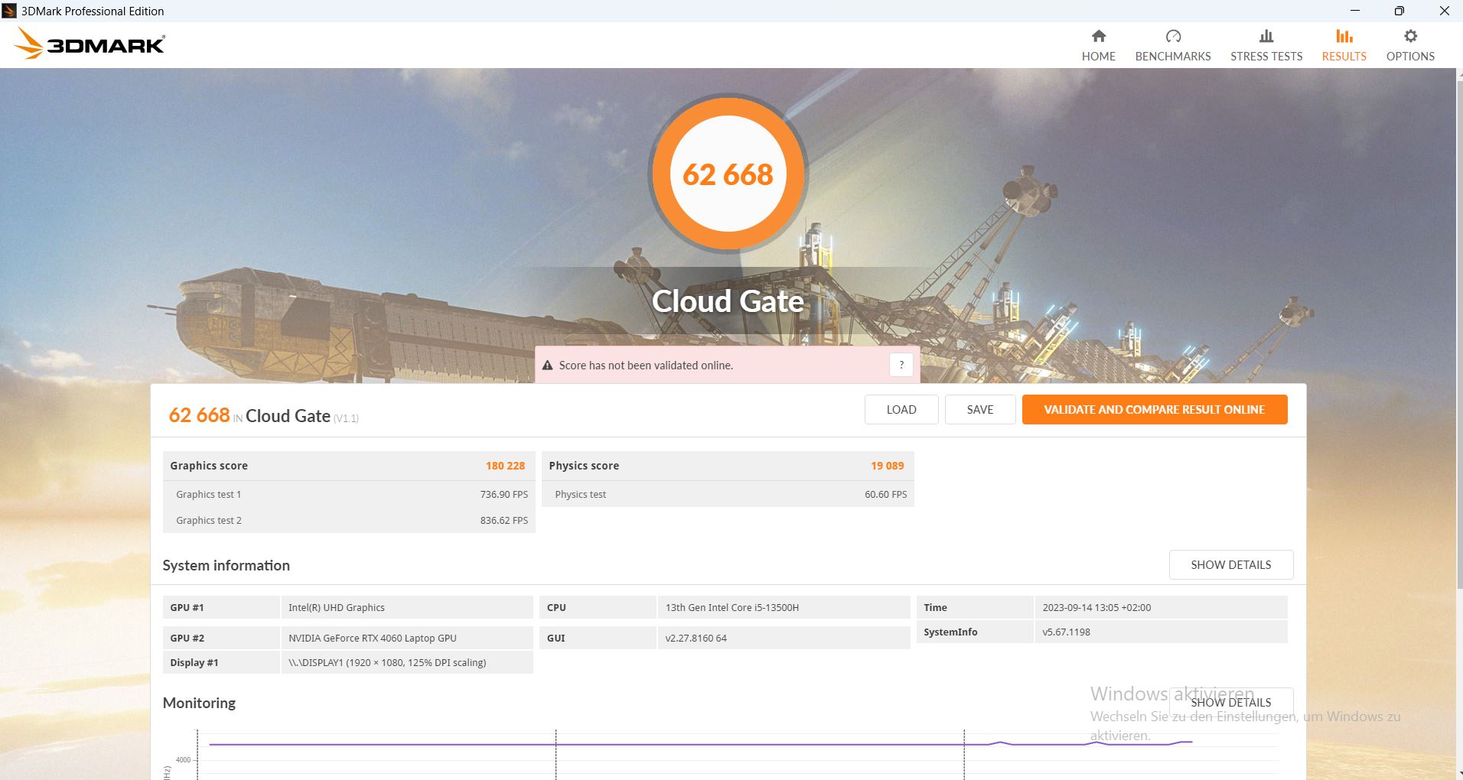This screenshot has height=780, width=1463.
Task: Expand Monitoring with Show Details
Action: click(1230, 702)
